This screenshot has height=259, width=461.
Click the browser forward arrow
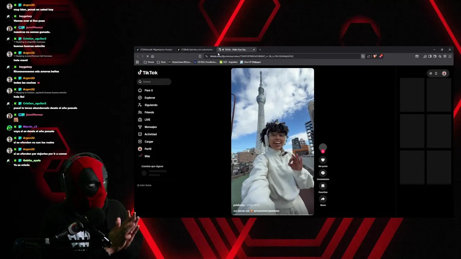click(x=142, y=56)
